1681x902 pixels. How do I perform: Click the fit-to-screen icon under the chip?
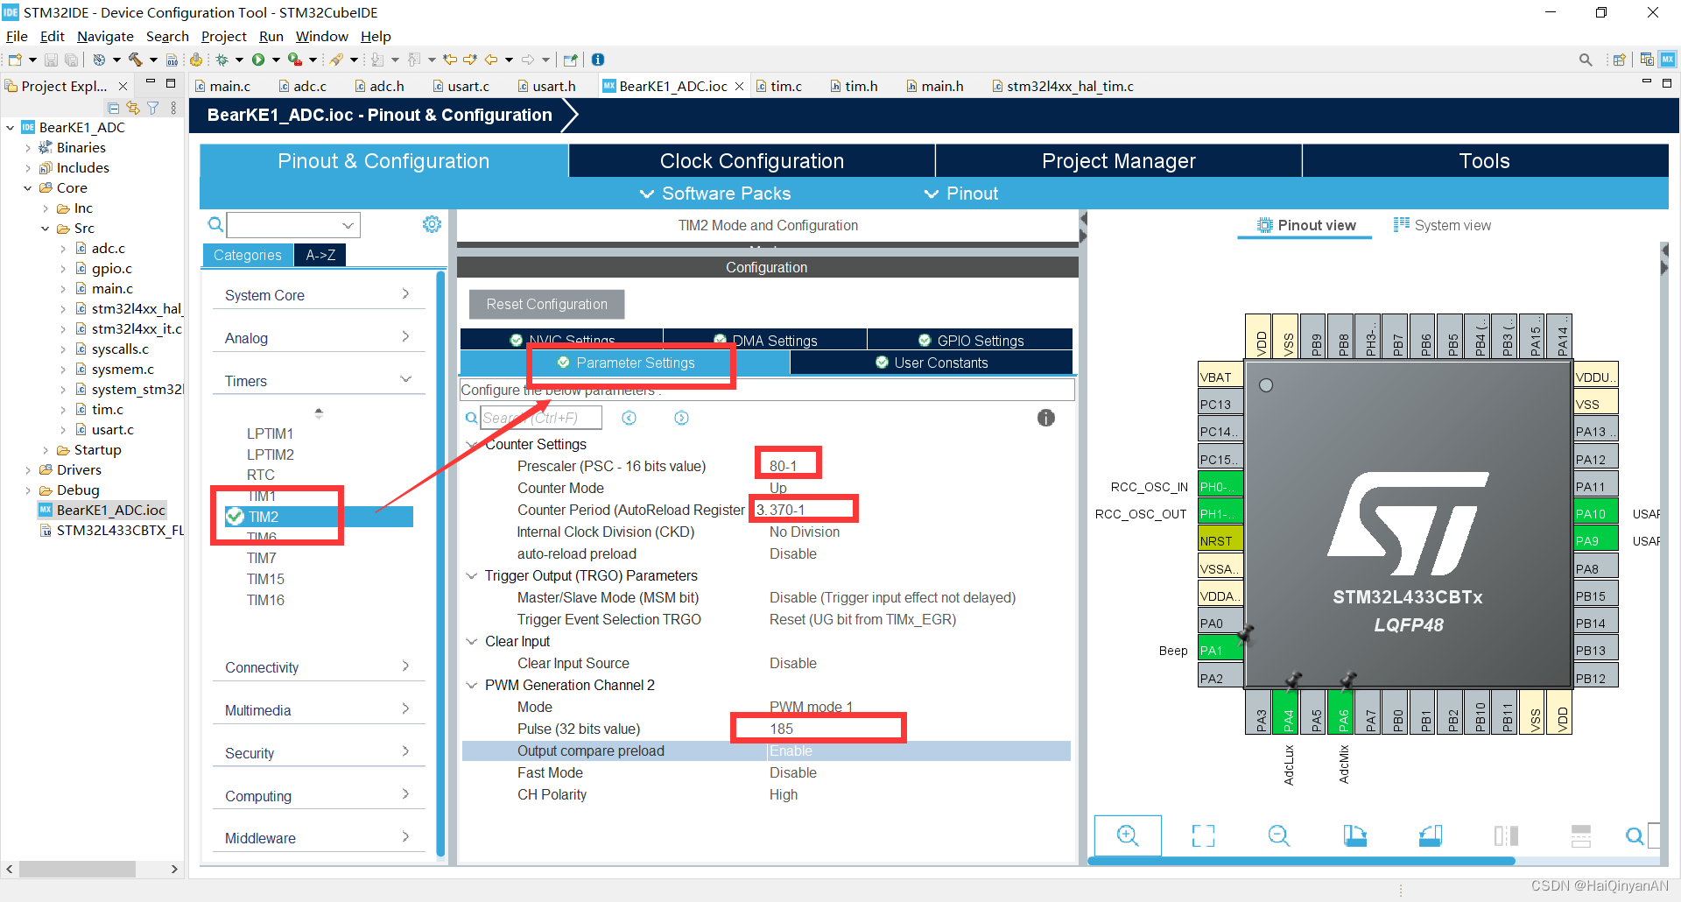click(1203, 835)
